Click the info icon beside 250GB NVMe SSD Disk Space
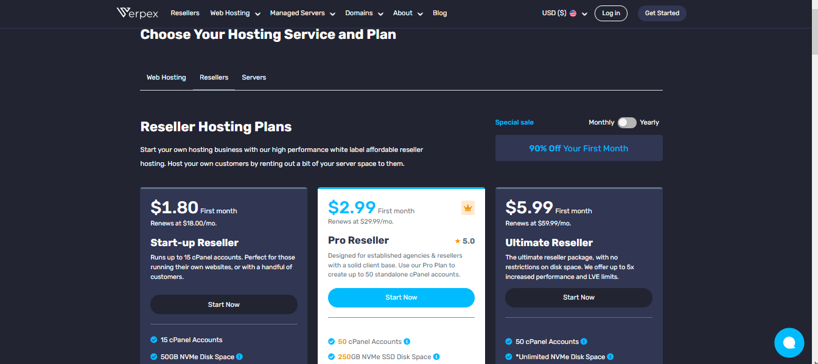 [x=436, y=357]
